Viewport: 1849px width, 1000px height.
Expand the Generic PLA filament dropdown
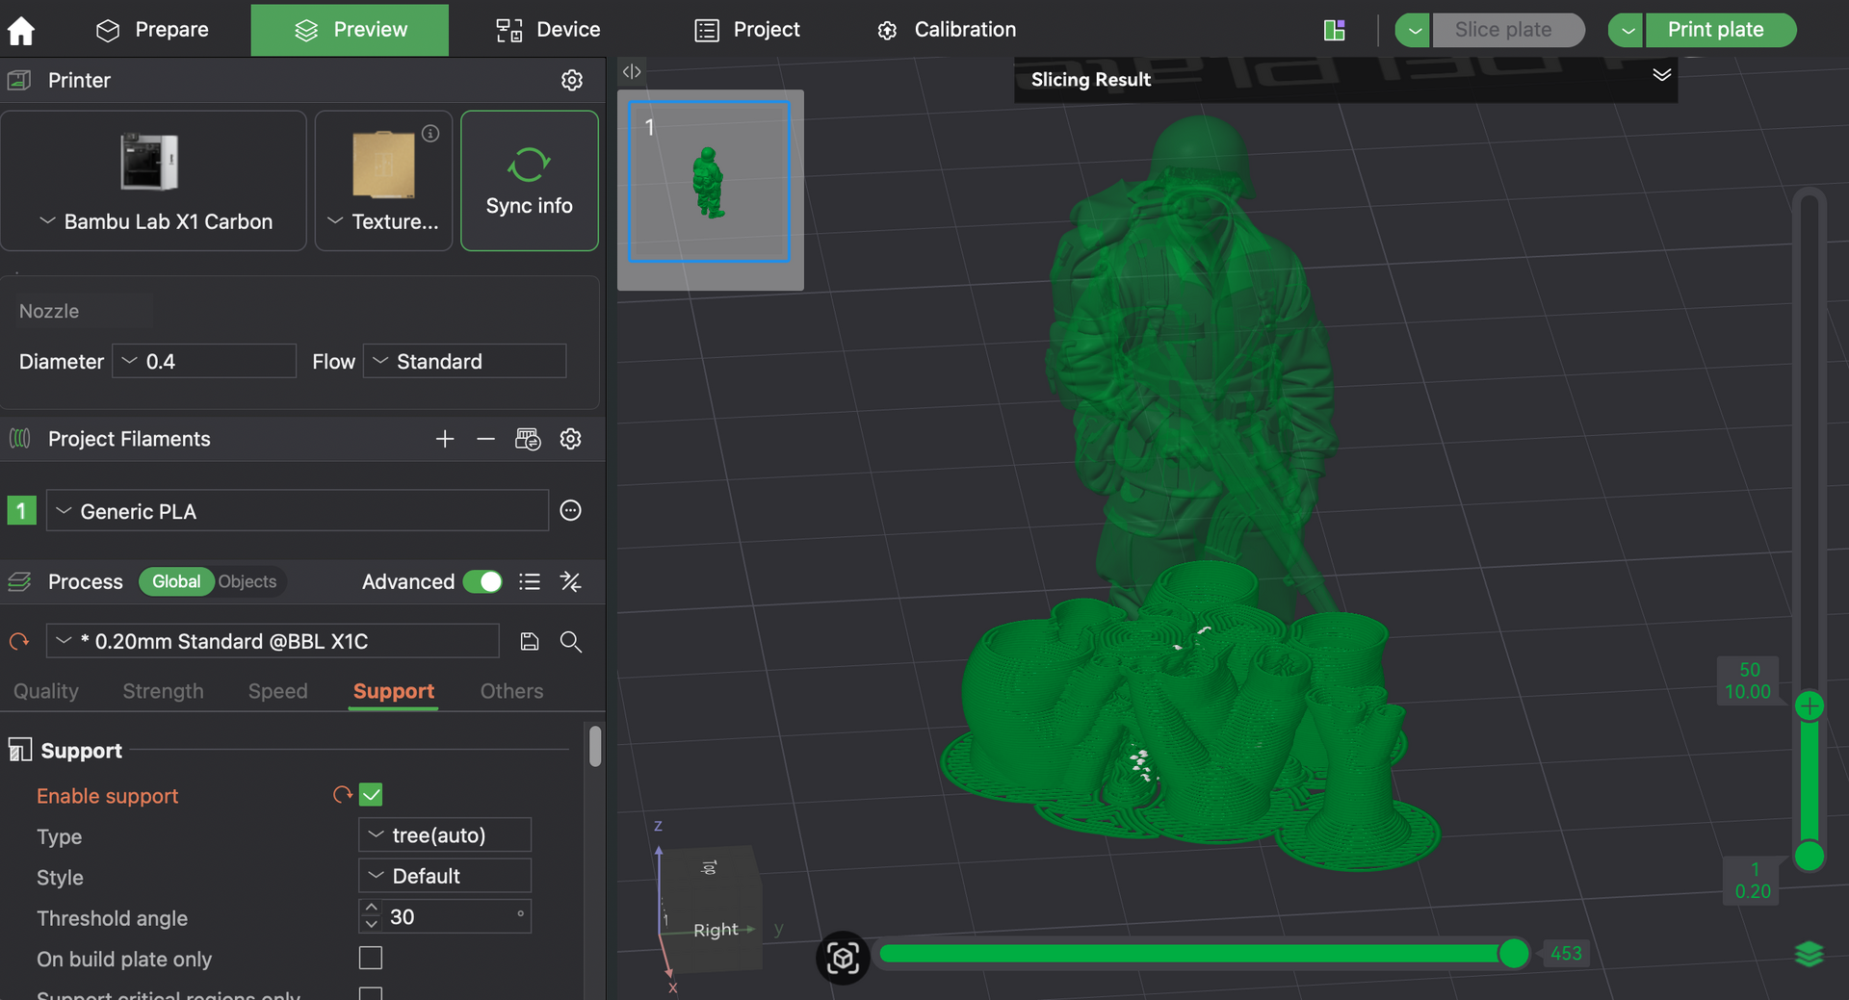point(297,511)
